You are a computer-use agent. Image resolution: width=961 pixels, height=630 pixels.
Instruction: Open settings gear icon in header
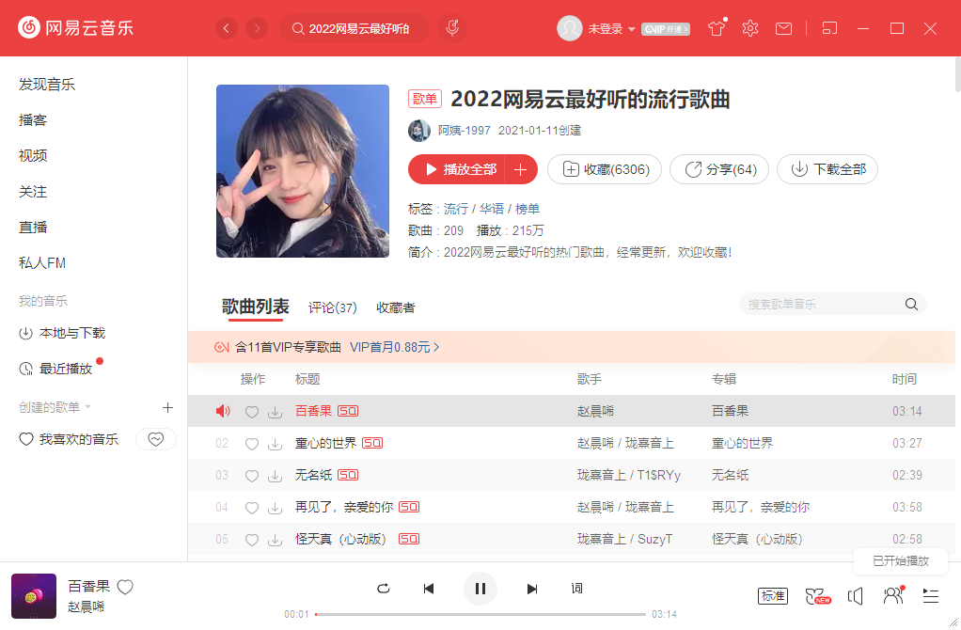(749, 29)
